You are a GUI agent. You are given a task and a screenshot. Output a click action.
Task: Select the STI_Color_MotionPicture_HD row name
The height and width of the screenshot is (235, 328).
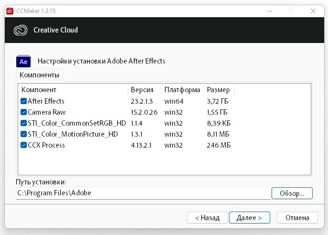pos(73,134)
